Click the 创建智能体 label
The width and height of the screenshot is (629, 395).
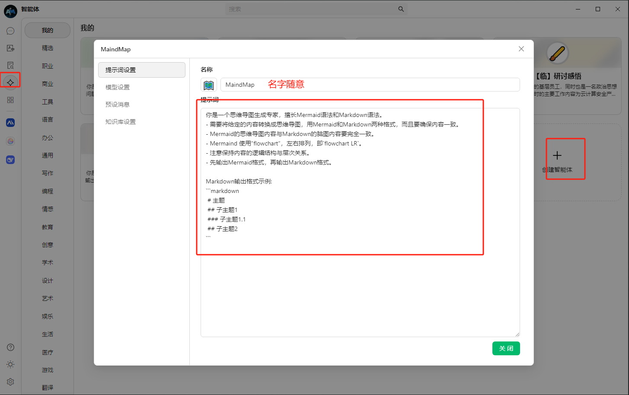557,170
